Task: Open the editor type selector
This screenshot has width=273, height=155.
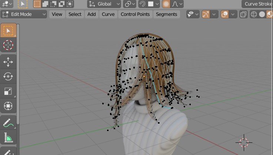Action: point(7,4)
